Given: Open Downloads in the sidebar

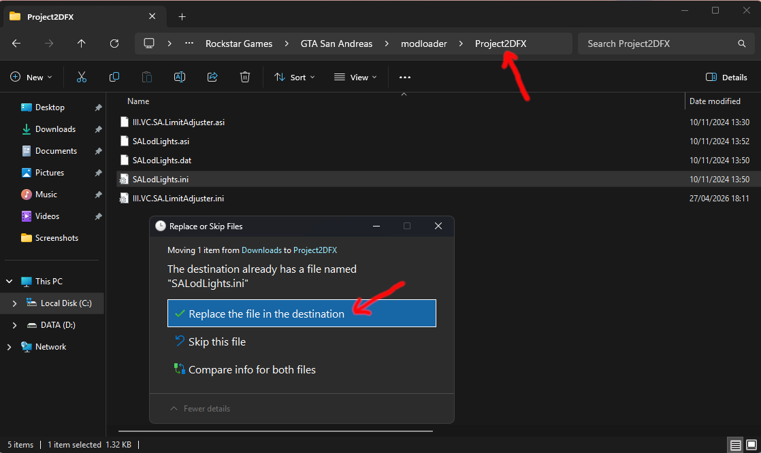Looking at the screenshot, I should click(55, 129).
